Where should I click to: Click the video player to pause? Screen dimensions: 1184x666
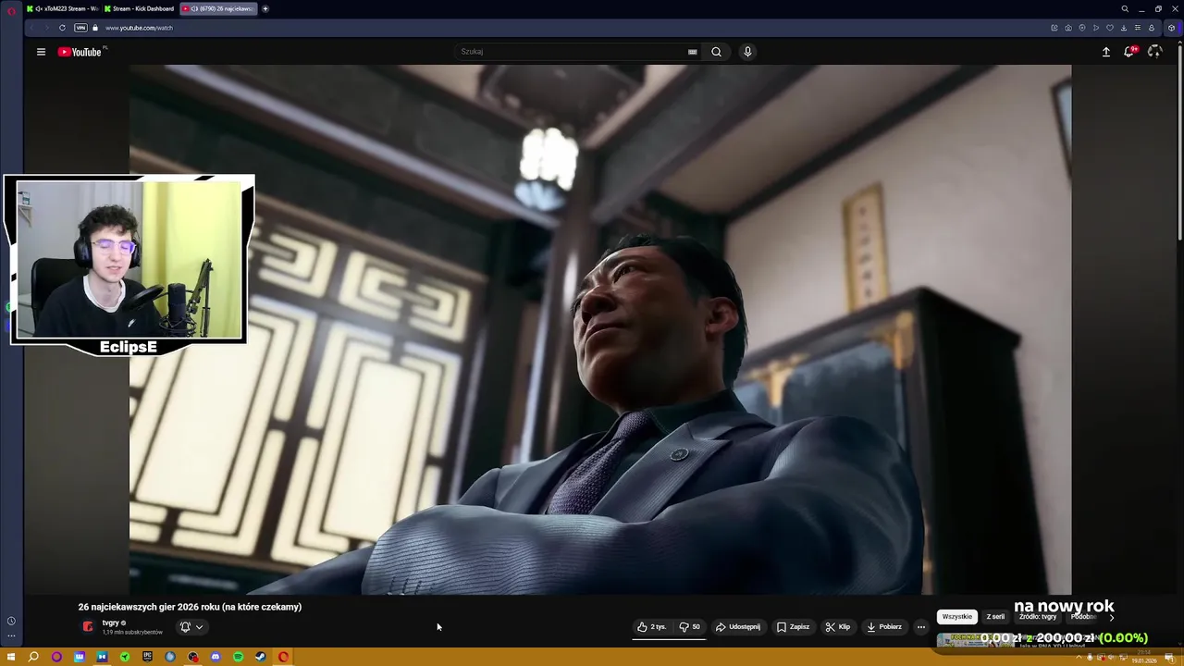[x=600, y=329]
